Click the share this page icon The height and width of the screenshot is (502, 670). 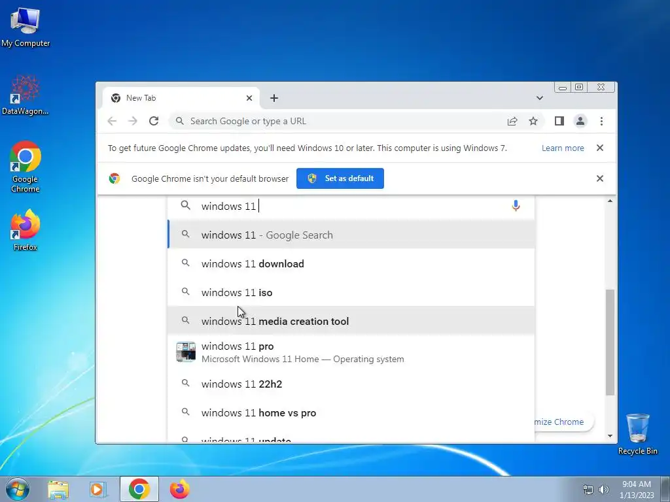(512, 121)
